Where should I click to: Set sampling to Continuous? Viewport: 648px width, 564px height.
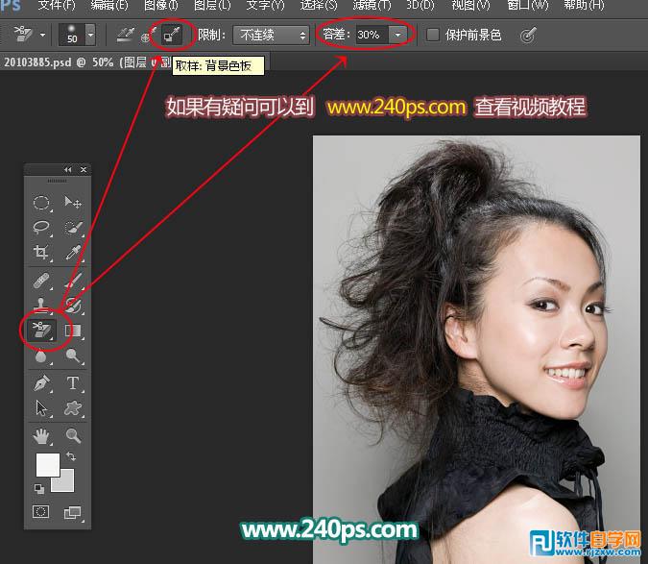[x=125, y=35]
